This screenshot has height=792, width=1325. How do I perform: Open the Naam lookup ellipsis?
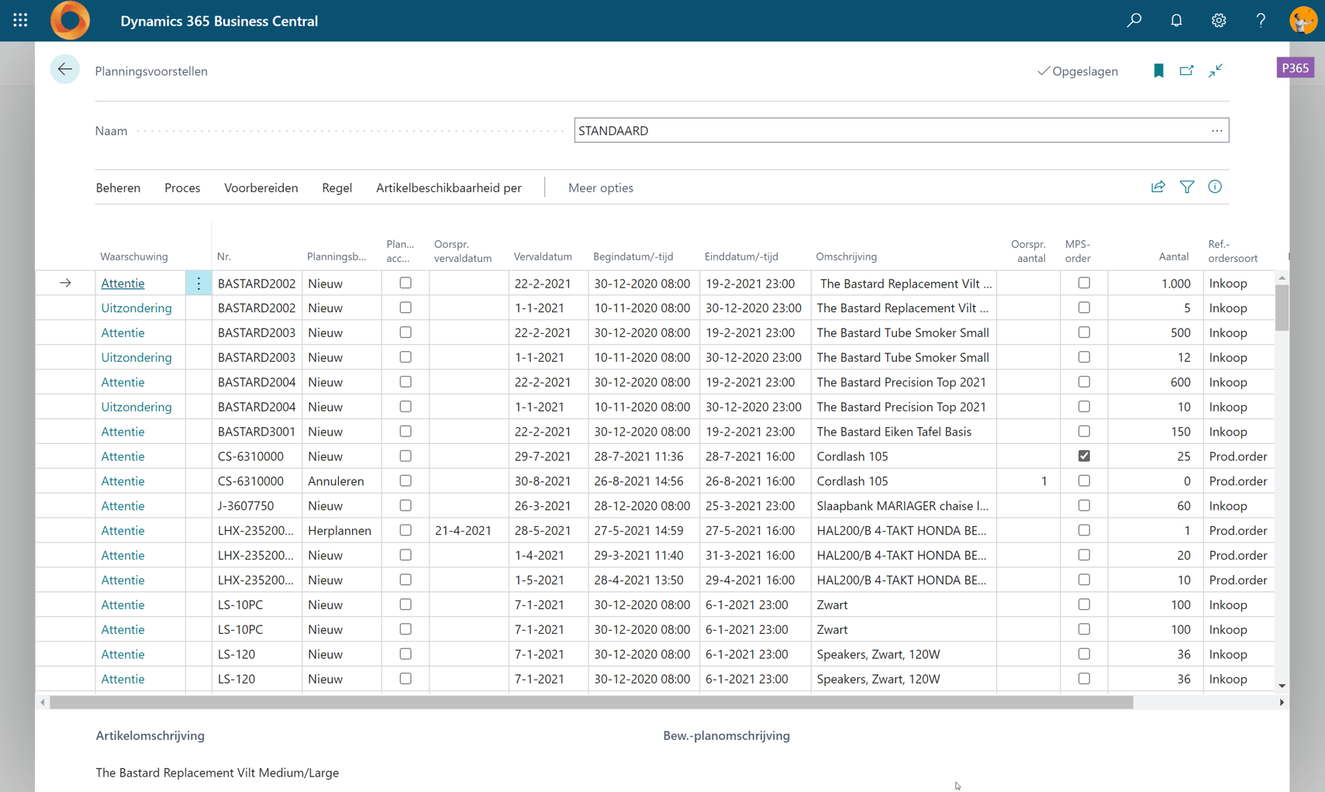(1216, 130)
